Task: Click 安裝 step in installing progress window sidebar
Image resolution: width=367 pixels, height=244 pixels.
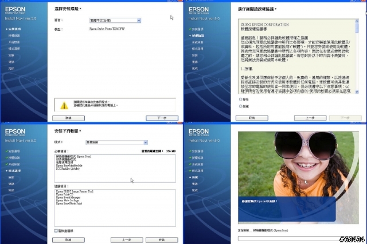Action: [195, 177]
